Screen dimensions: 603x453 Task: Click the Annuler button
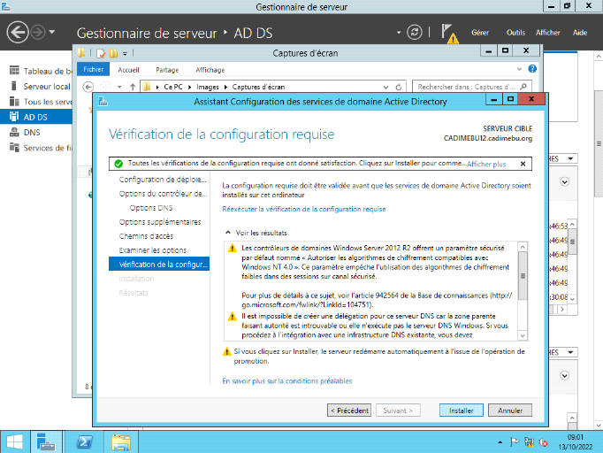(x=510, y=411)
